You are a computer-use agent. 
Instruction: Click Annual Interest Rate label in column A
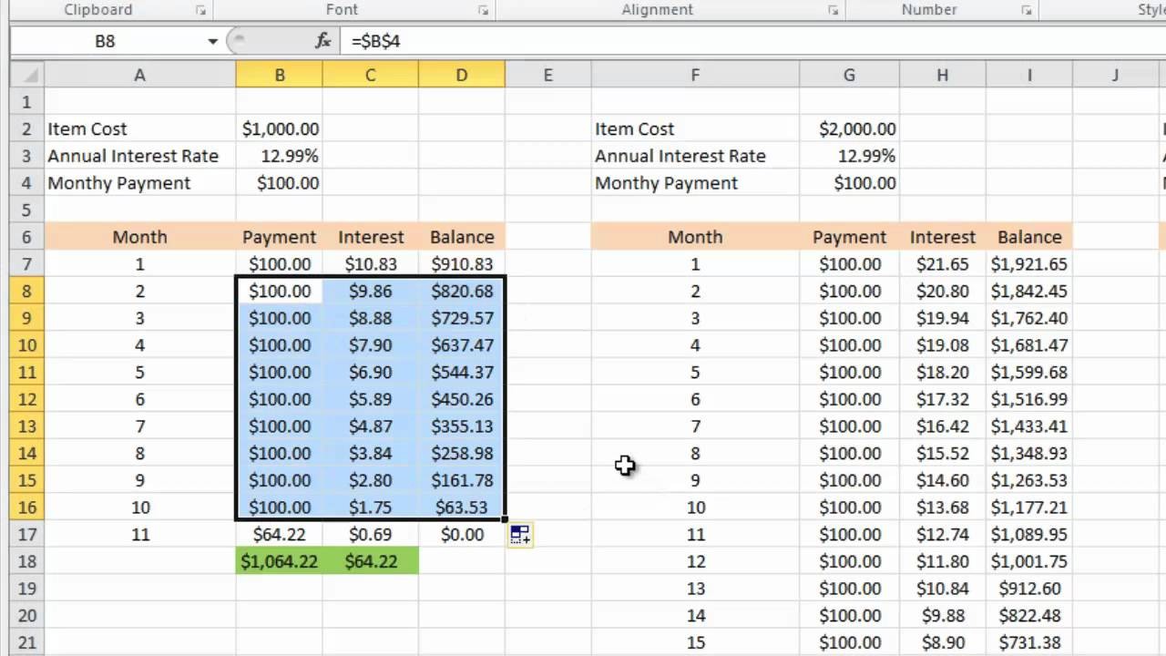[x=133, y=156]
